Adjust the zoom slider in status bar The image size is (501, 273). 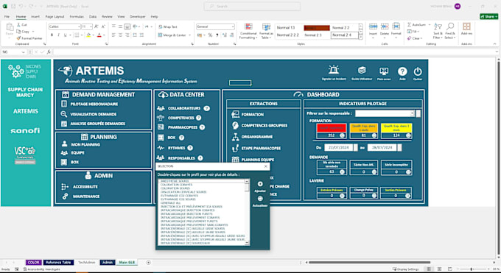472,269
